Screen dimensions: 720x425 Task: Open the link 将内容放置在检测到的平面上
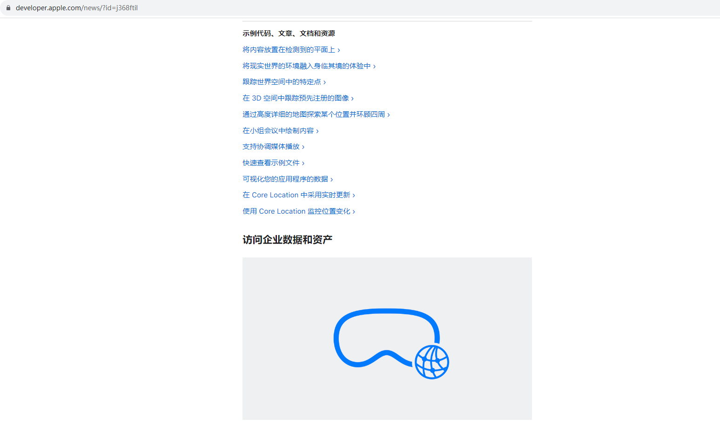289,50
